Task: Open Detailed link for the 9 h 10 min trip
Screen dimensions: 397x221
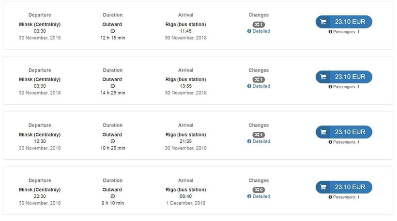Action: [x=261, y=196]
